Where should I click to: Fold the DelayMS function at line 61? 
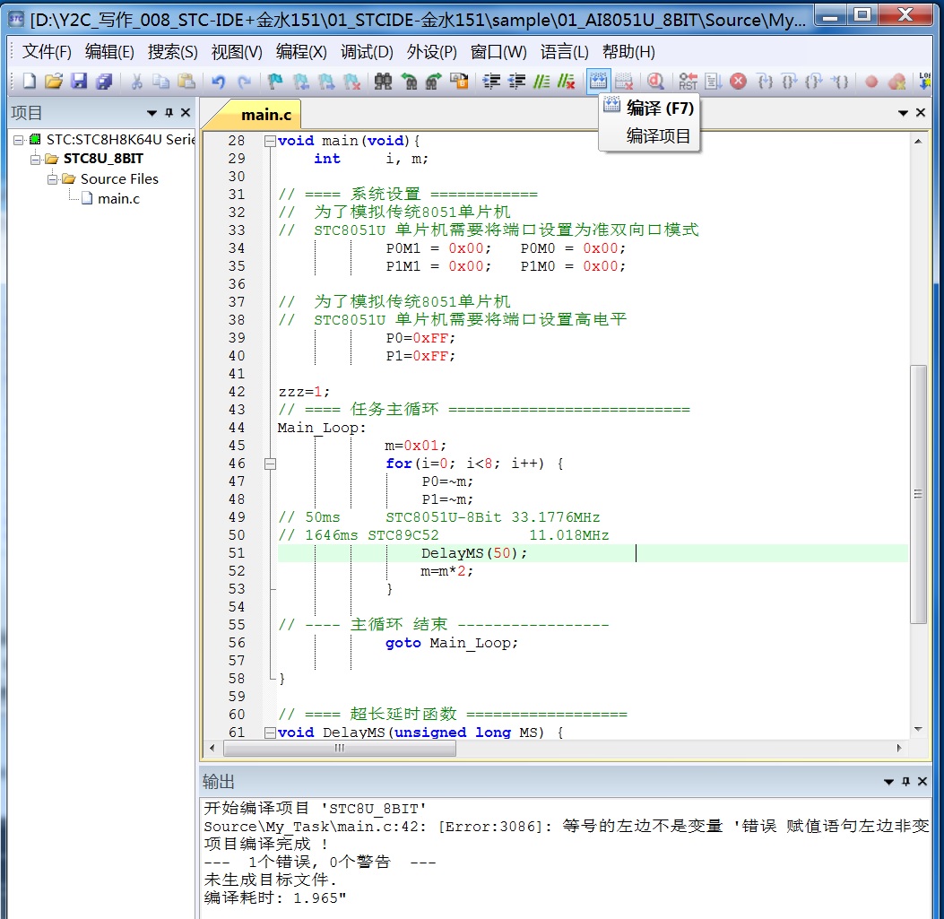point(271,733)
